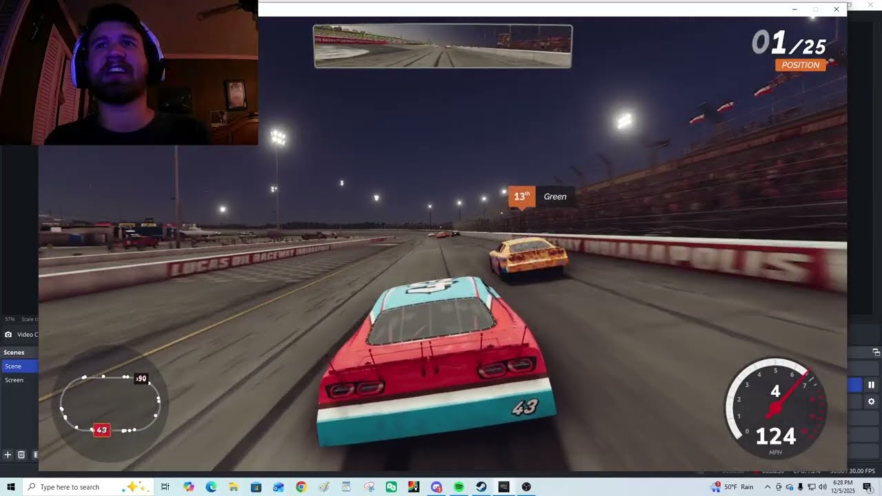Viewport: 882px width, 496px height.
Task: Select the Scene item in OBS Scenes list
Action: 19,366
